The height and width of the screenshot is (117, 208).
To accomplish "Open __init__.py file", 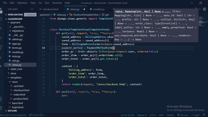I will pyautogui.click(x=18, y=35).
